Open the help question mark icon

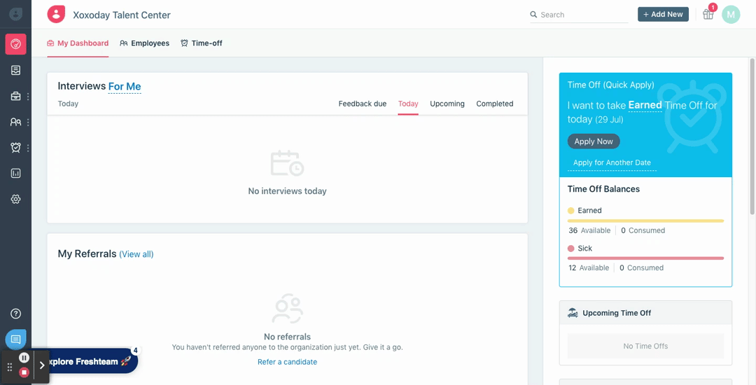[x=15, y=314]
